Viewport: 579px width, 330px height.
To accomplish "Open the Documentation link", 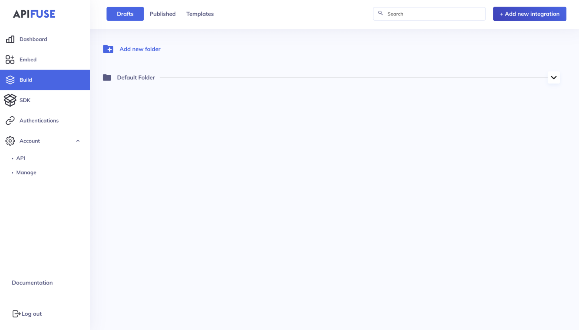I will click(x=32, y=283).
